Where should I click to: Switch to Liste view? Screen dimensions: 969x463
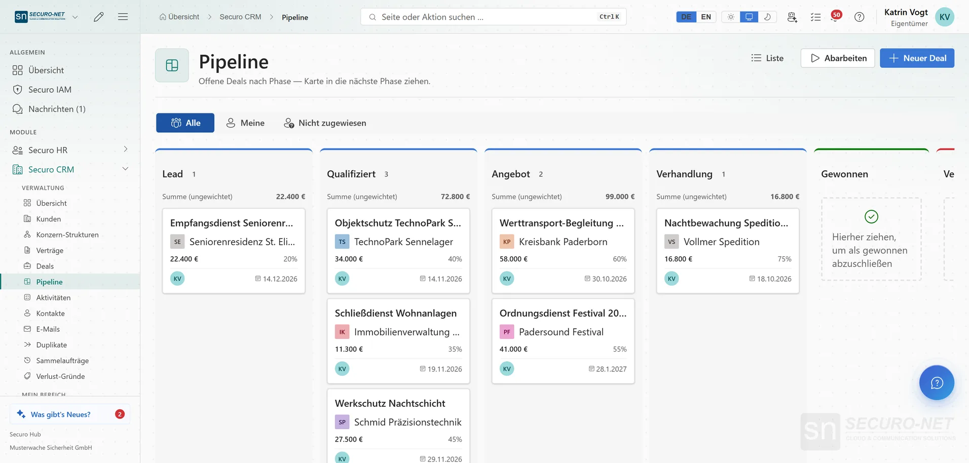click(x=767, y=58)
